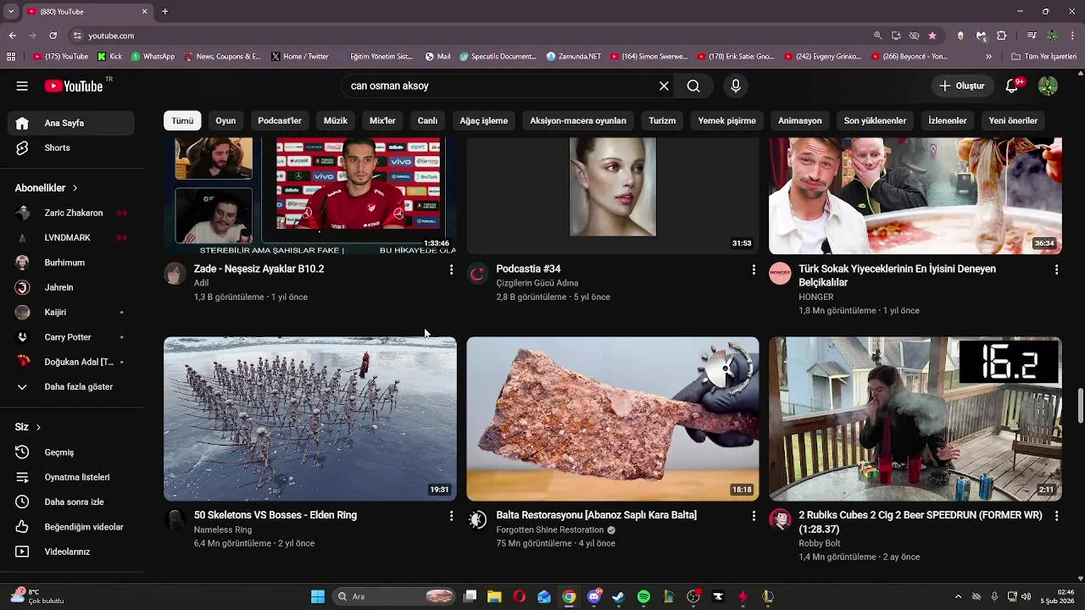The height and width of the screenshot is (610, 1085).
Task: Open Shorts in the sidebar
Action: coord(72,147)
